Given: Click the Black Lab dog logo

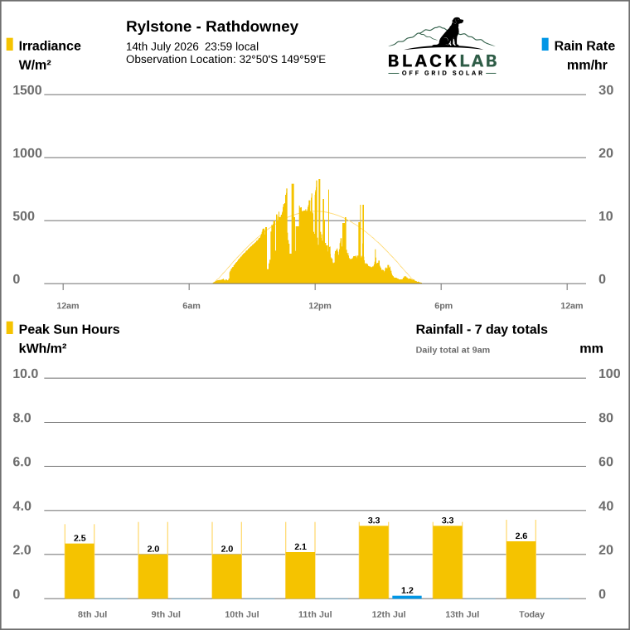Looking at the screenshot, I should click(x=442, y=46).
